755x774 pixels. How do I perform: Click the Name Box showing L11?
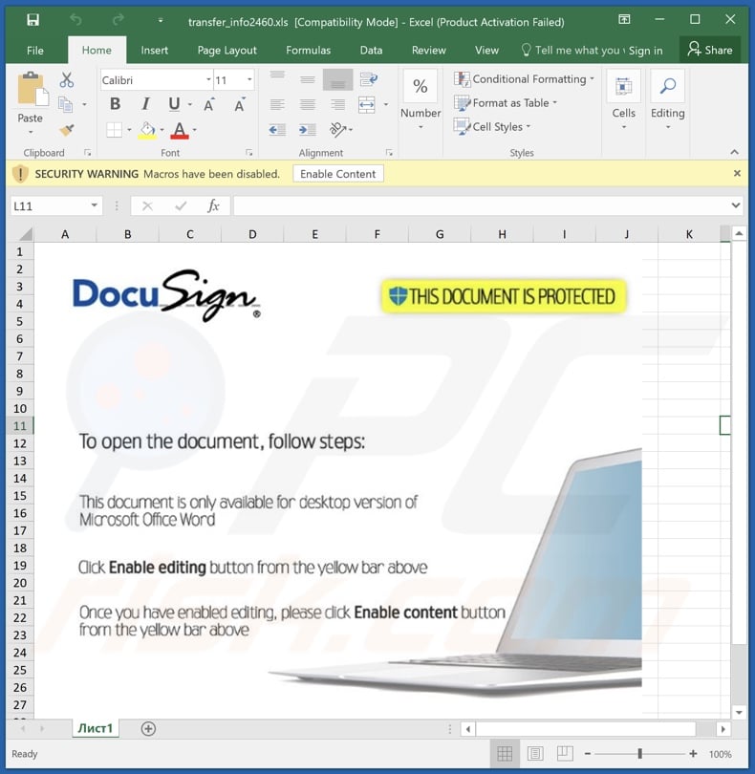[55, 205]
